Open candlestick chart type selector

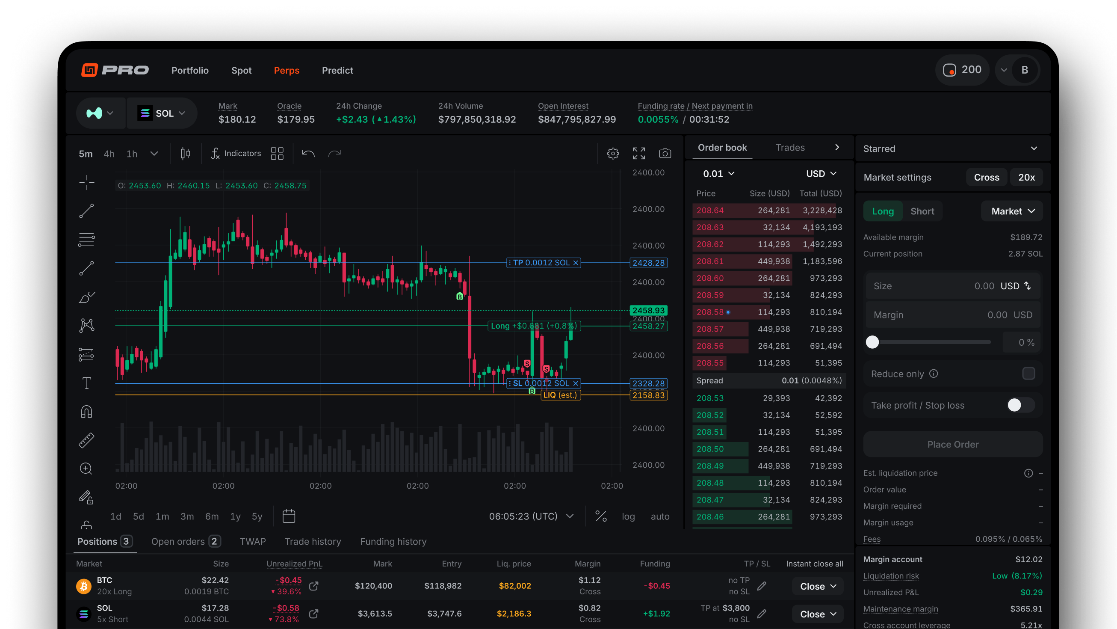(185, 154)
